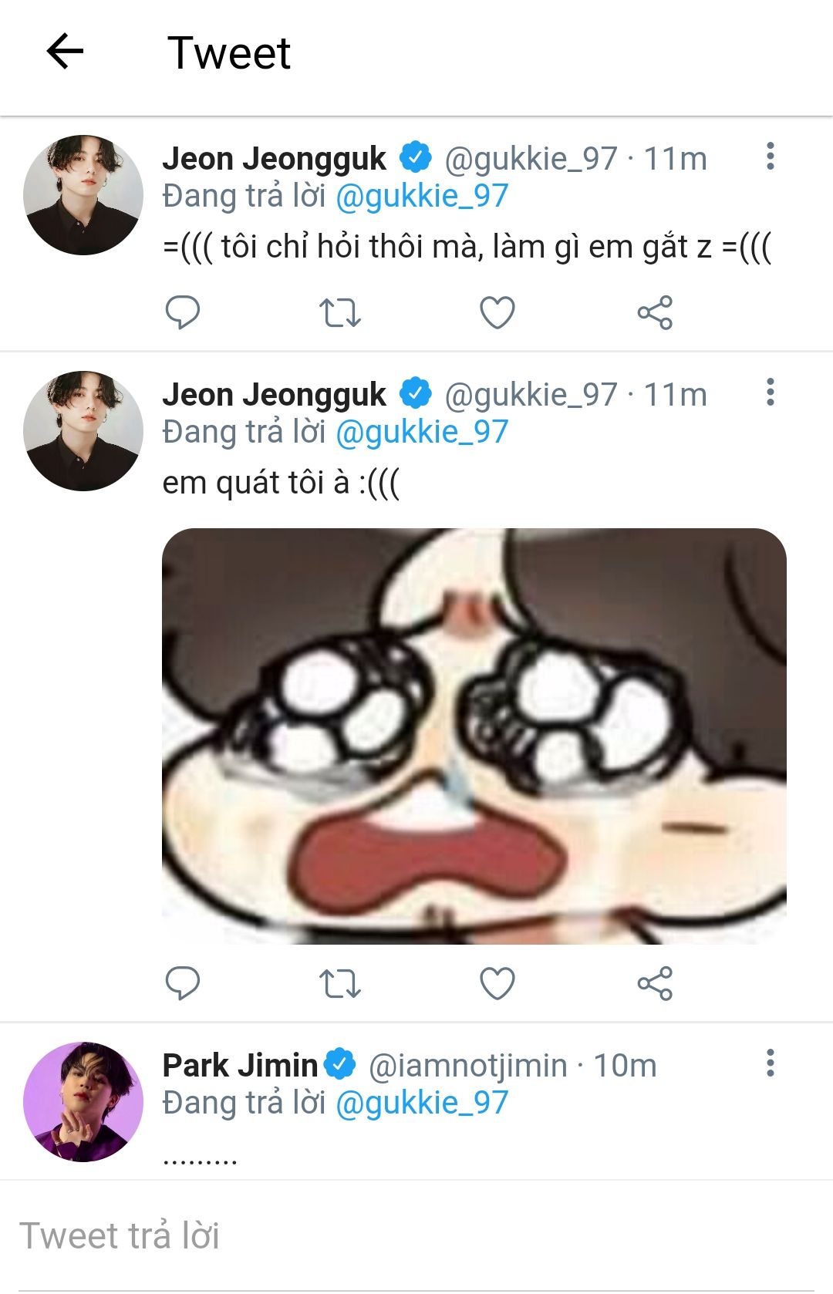Reply to the first Jeon Jeongguk tweet
This screenshot has width=833, height=1294.
183,312
